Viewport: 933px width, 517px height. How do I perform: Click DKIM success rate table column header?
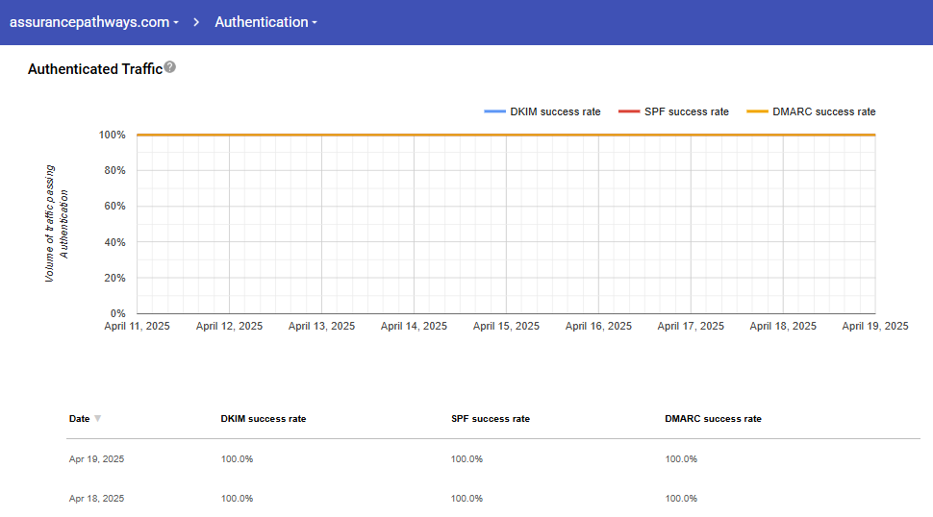coord(264,419)
